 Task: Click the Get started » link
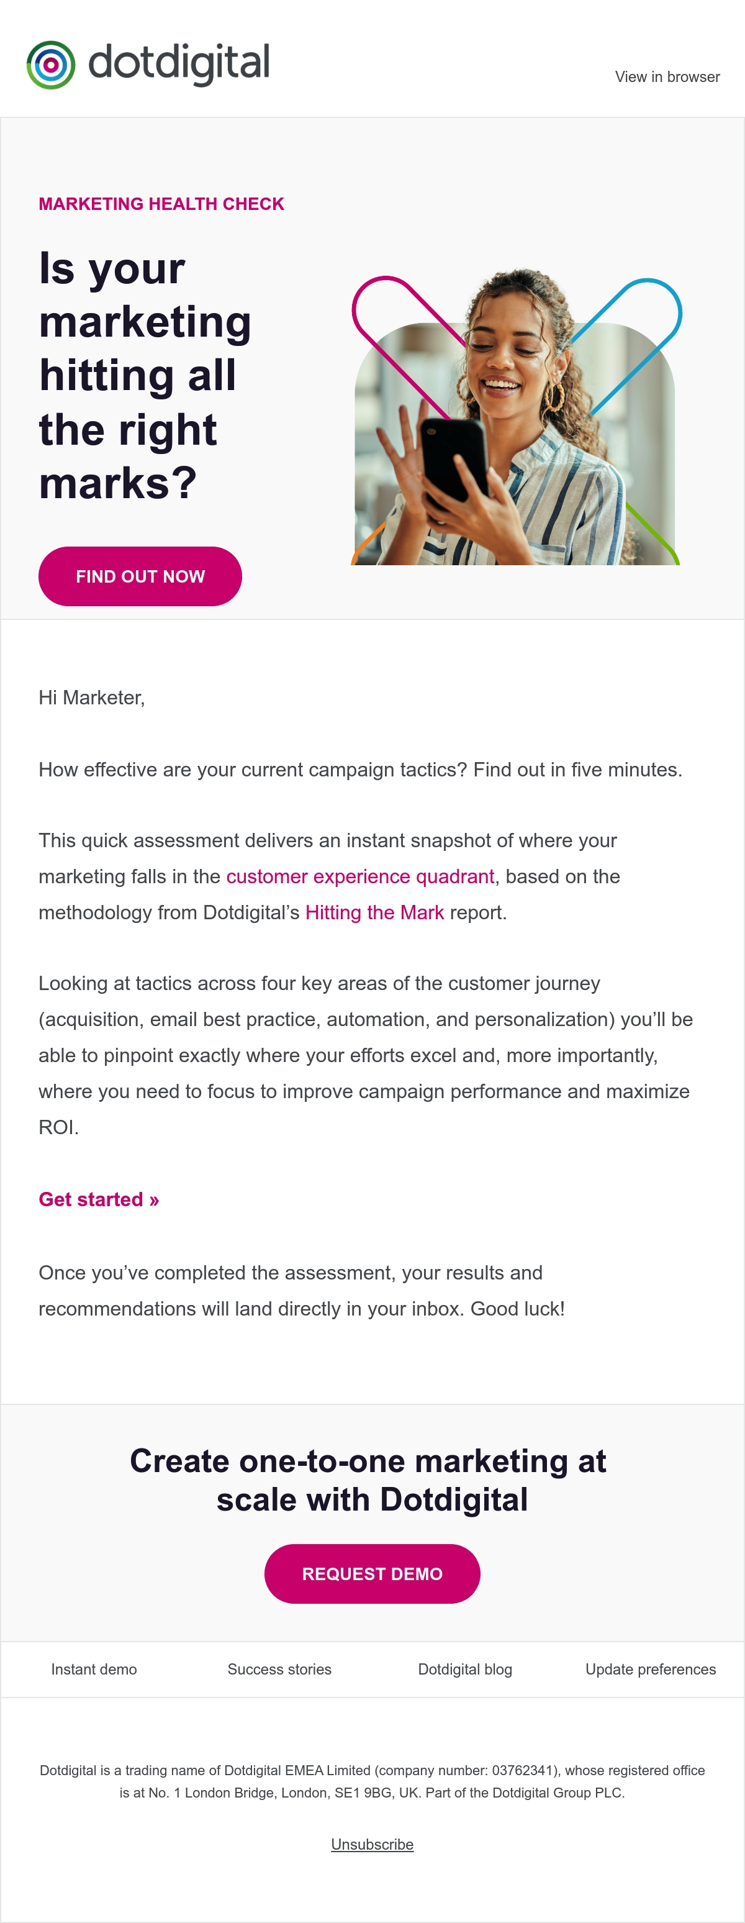click(99, 1199)
